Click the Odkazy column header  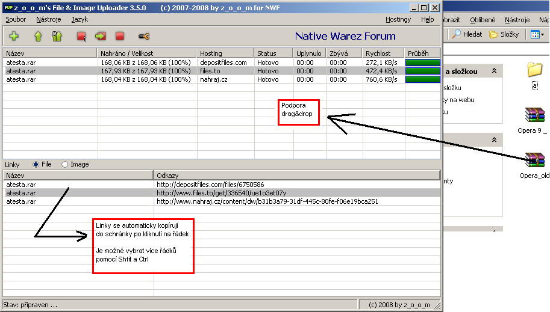[x=297, y=175]
